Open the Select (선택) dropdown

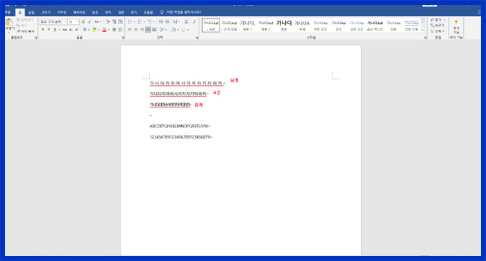tap(437, 31)
